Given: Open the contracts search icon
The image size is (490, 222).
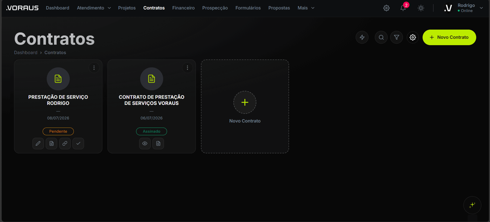Looking at the screenshot, I should pos(381,37).
